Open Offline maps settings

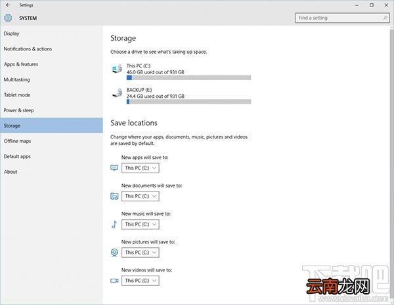point(51,141)
